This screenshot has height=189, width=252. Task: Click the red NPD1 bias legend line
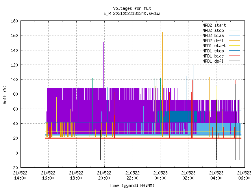click(x=234, y=56)
